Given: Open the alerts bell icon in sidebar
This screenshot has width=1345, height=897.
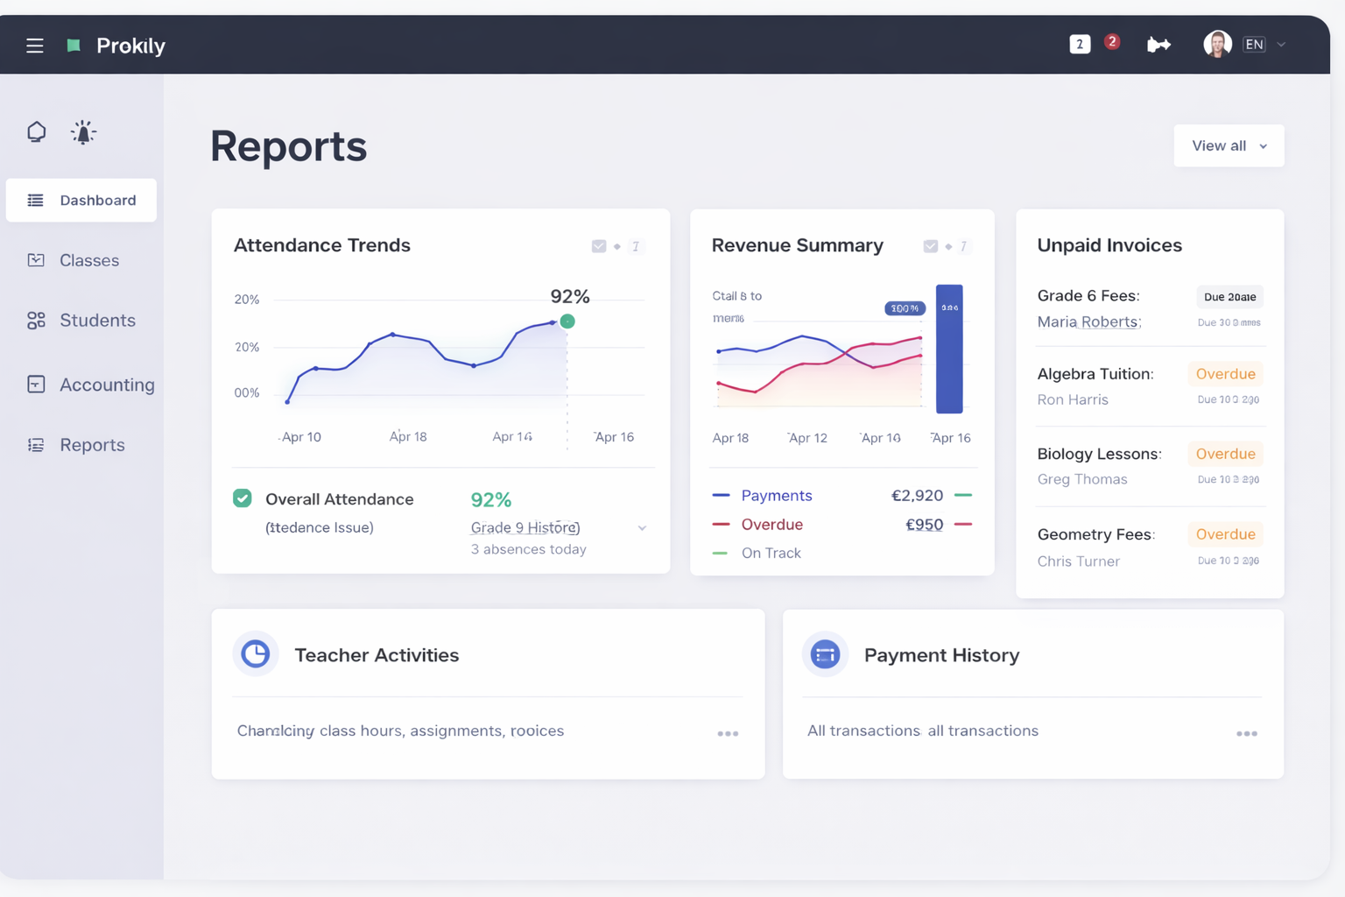Looking at the screenshot, I should coord(83,132).
